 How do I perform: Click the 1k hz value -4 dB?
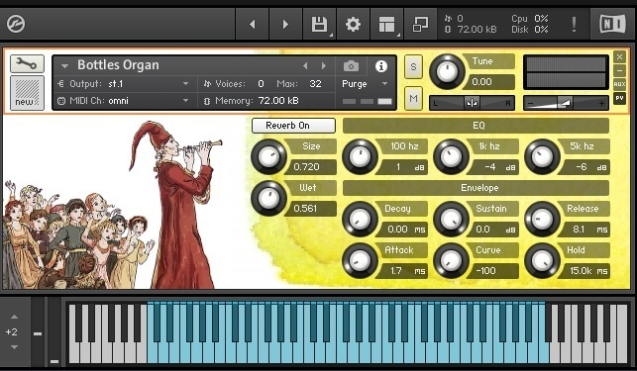494,167
